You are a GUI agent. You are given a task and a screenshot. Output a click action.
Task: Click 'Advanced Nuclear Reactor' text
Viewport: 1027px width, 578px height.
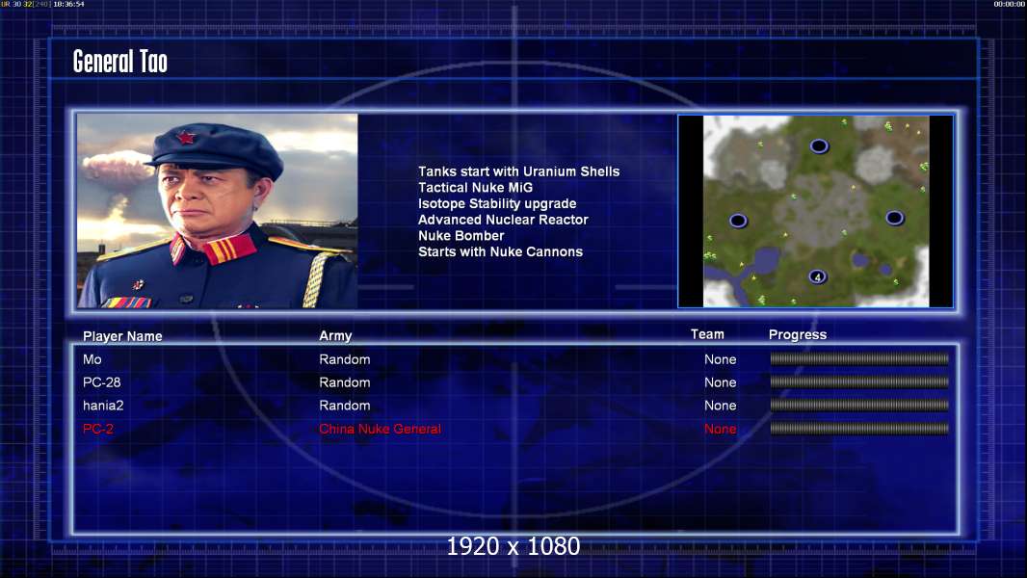503,220
